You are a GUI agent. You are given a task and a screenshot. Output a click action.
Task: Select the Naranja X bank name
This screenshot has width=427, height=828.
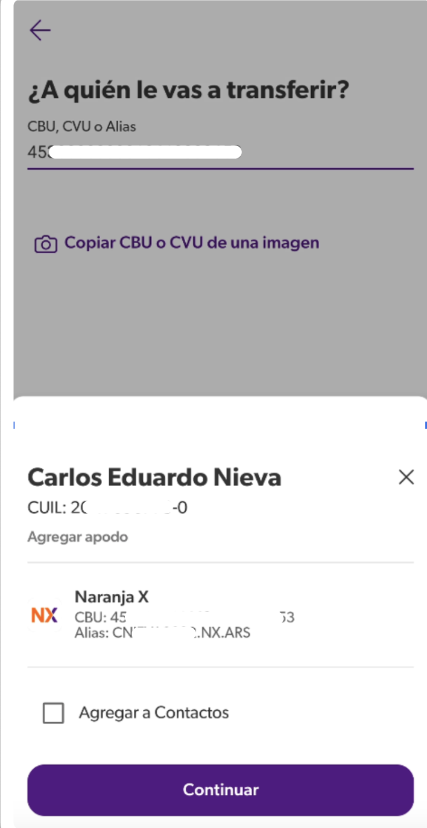112,597
